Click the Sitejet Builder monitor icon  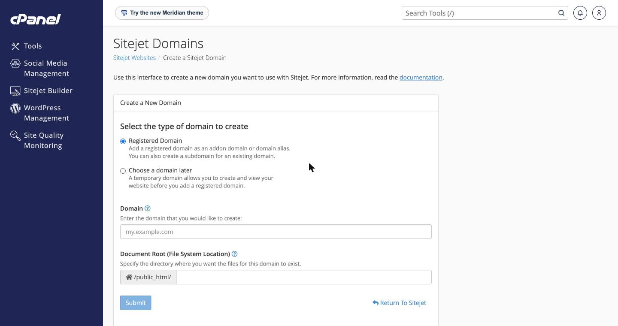coord(15,91)
